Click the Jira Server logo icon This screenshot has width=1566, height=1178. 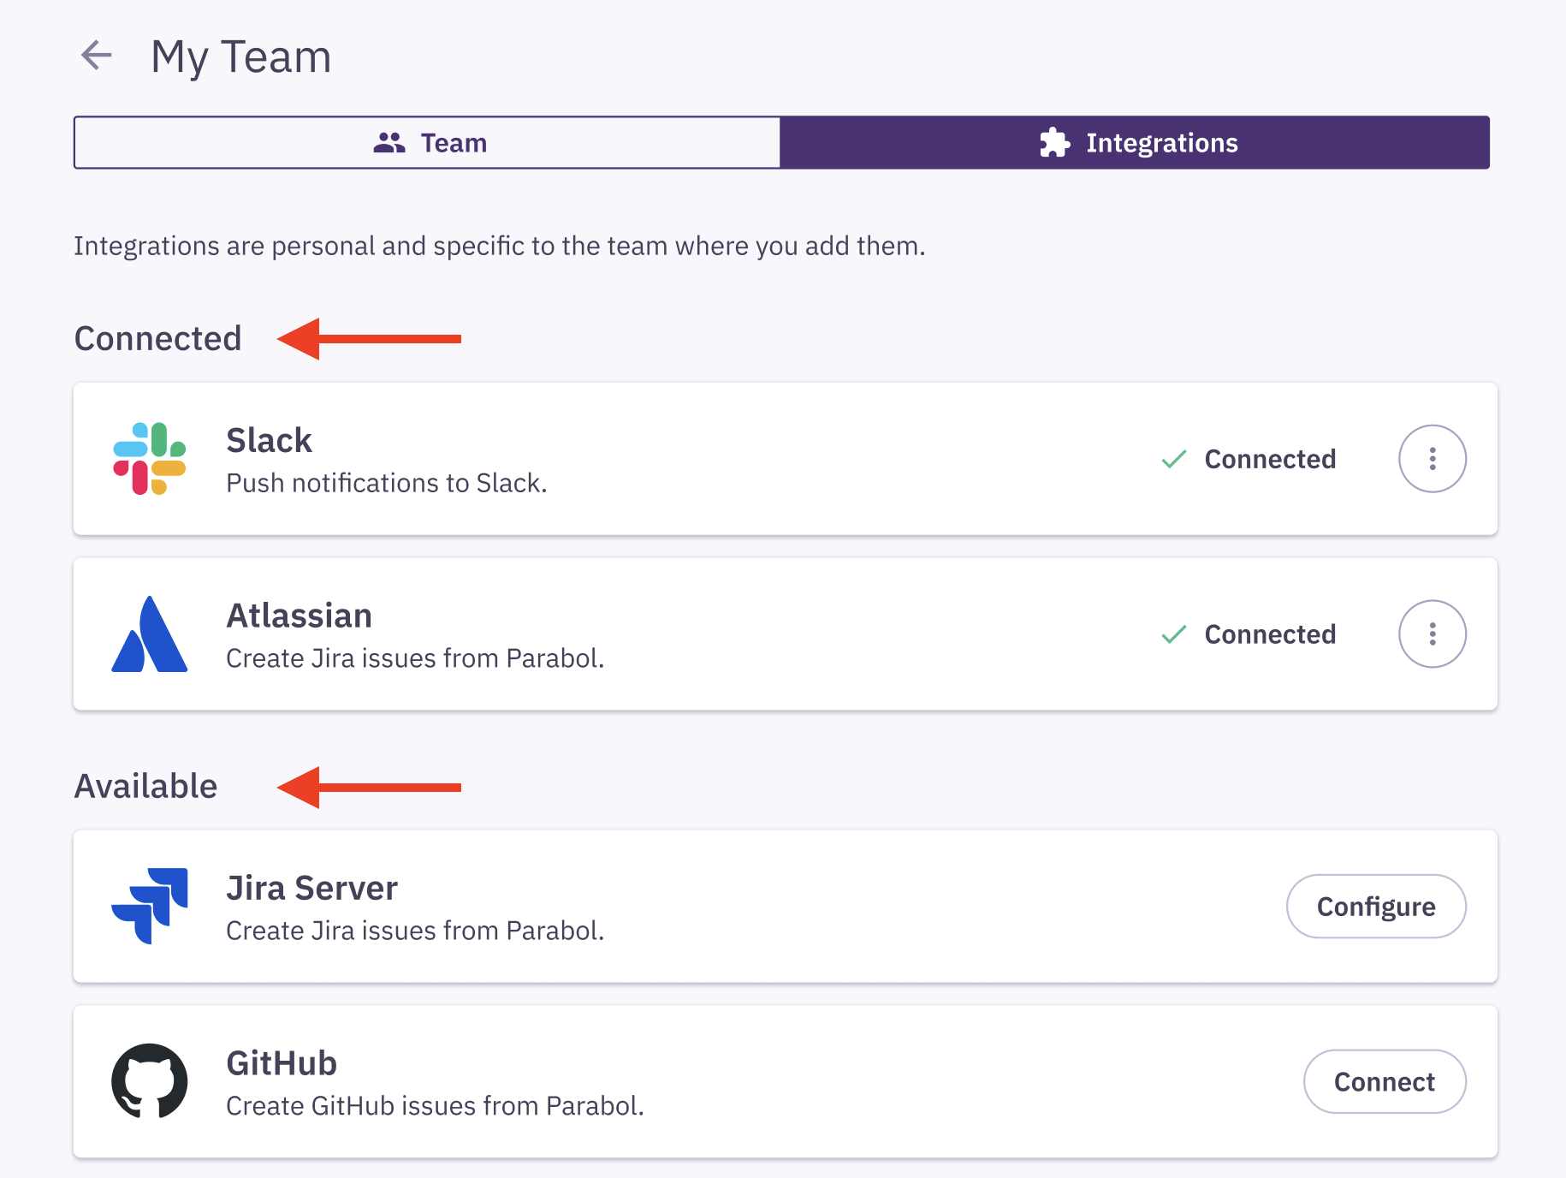[149, 906]
